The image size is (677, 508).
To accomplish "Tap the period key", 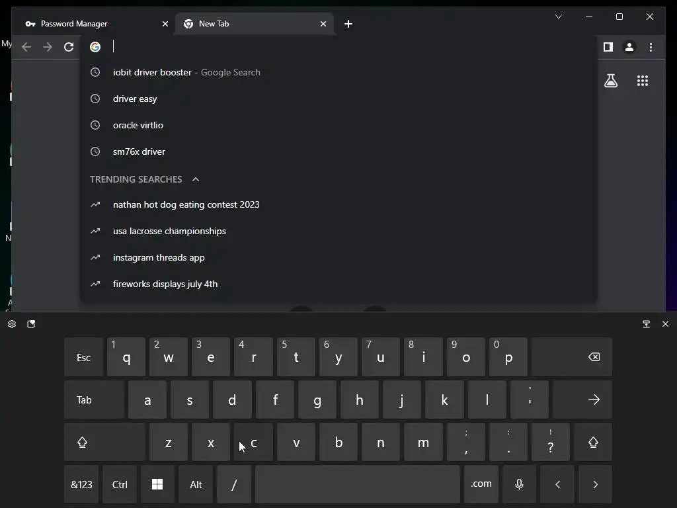I will pos(508,443).
